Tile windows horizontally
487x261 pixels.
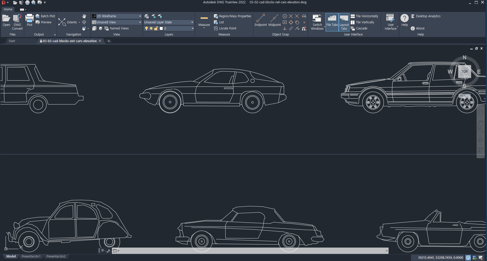pyautogui.click(x=364, y=16)
